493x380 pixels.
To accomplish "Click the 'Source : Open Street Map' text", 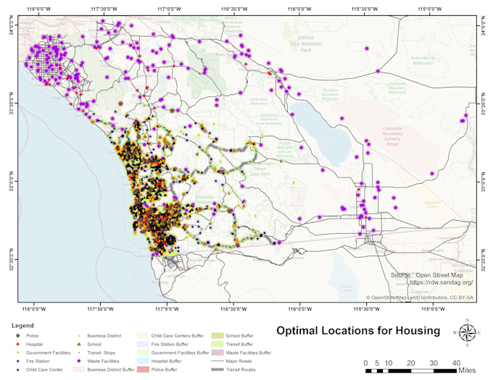I will pos(426,275).
